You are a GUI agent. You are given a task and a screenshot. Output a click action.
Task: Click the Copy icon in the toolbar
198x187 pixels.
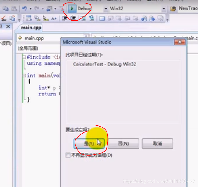click(6, 9)
